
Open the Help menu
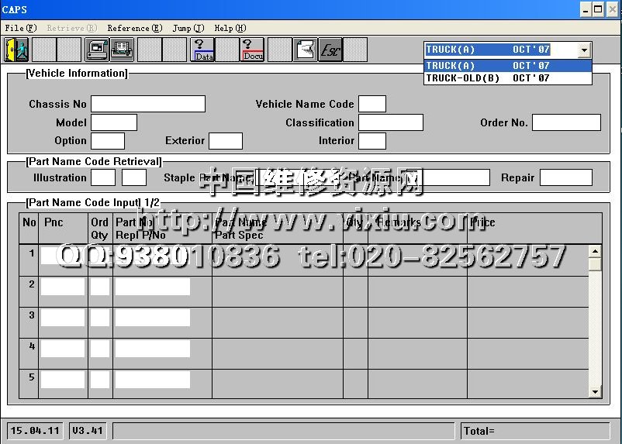[x=230, y=28]
